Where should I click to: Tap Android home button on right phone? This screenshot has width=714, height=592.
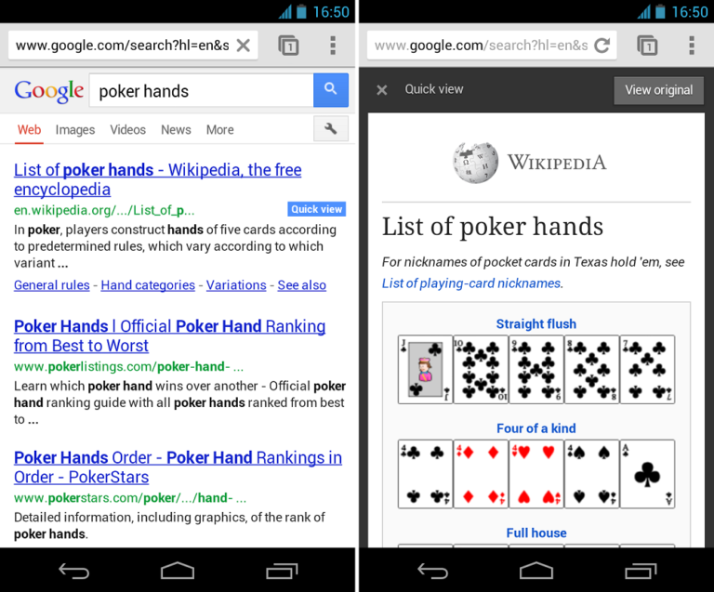click(535, 571)
